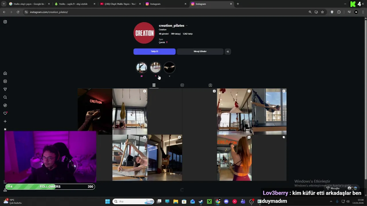Click the Create plus icon in sidebar

pos(5,121)
